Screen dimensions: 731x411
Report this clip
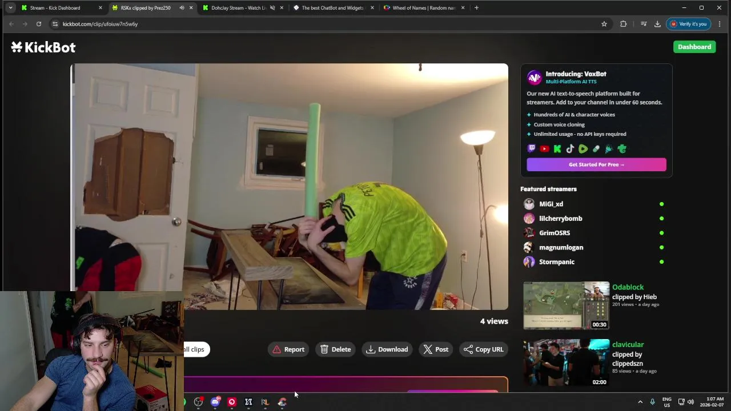(288, 349)
